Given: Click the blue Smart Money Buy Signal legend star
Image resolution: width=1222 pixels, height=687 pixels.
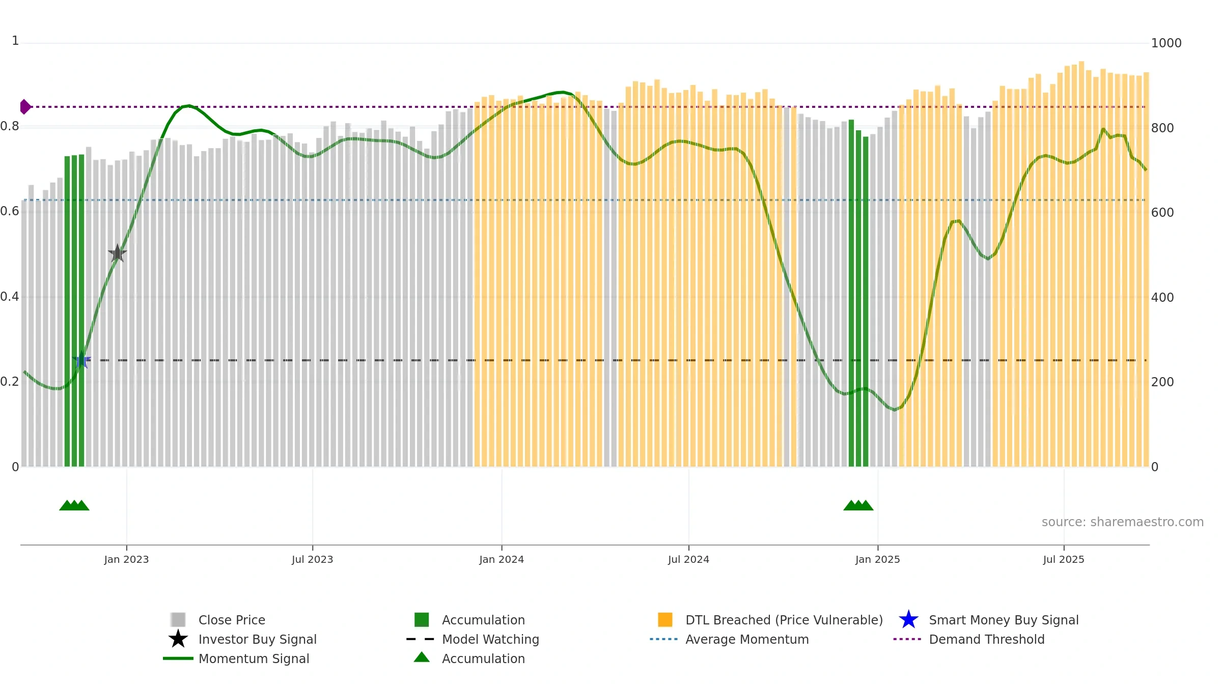Looking at the screenshot, I should pos(908,620).
